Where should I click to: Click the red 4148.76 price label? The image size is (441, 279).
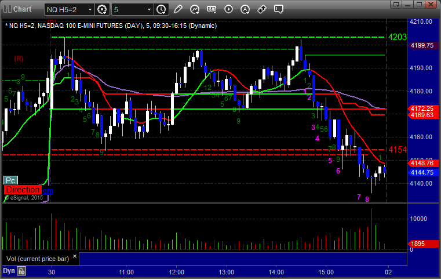[422, 164]
